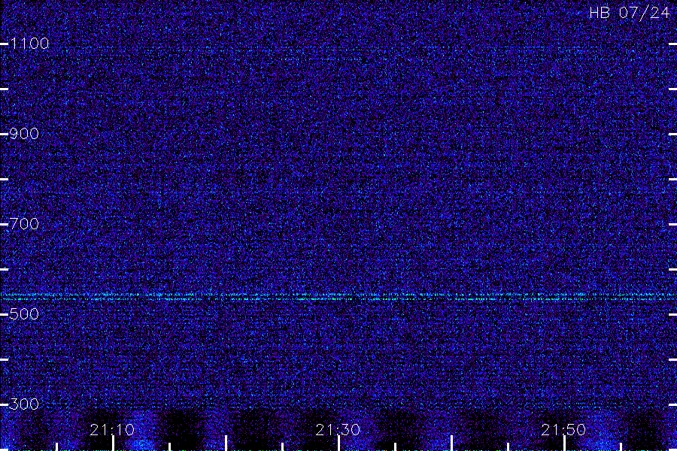Click the 300 frequency axis label
This screenshot has height=451, width=677.
(24, 404)
